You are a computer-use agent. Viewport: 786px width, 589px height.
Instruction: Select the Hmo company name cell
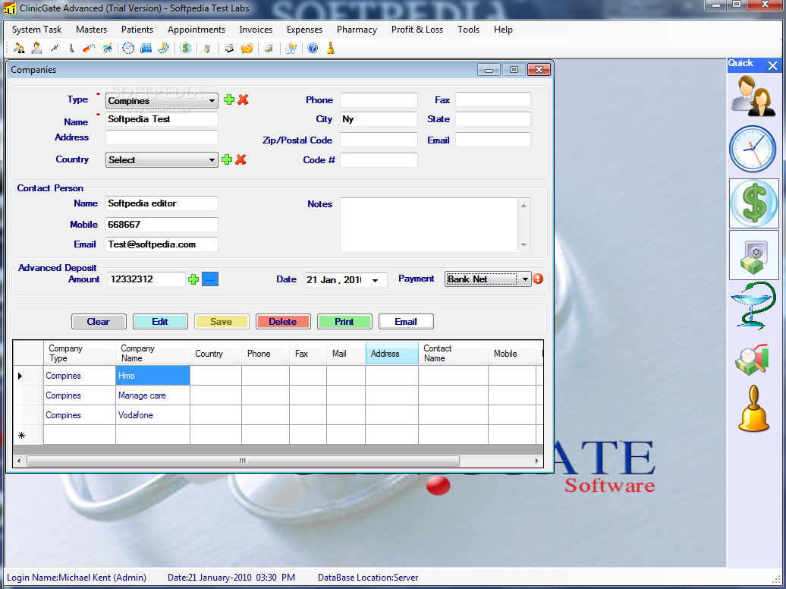(x=153, y=376)
